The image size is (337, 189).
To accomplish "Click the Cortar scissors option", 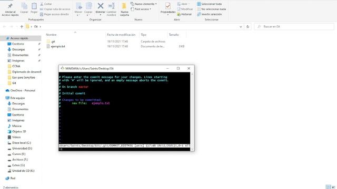I will [x=46, y=4].
